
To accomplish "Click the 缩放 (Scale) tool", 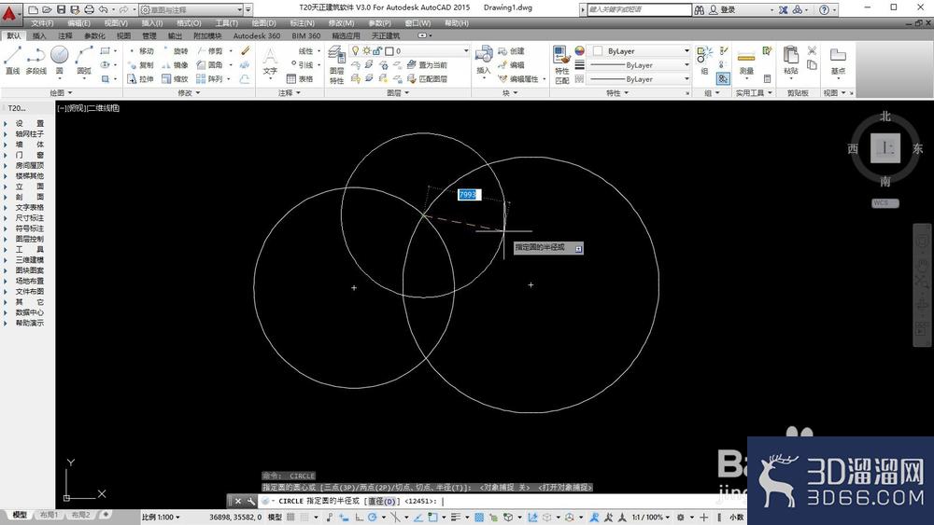I will (x=176, y=78).
